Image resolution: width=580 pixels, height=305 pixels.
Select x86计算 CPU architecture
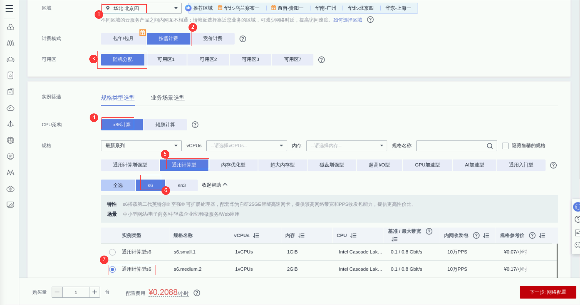coord(122,125)
